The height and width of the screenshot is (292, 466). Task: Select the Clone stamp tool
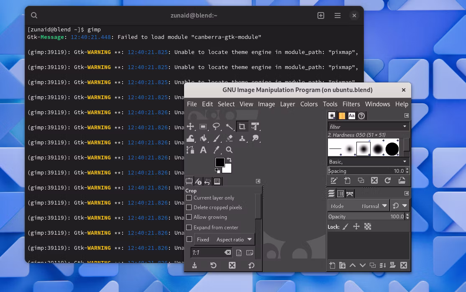click(x=242, y=138)
